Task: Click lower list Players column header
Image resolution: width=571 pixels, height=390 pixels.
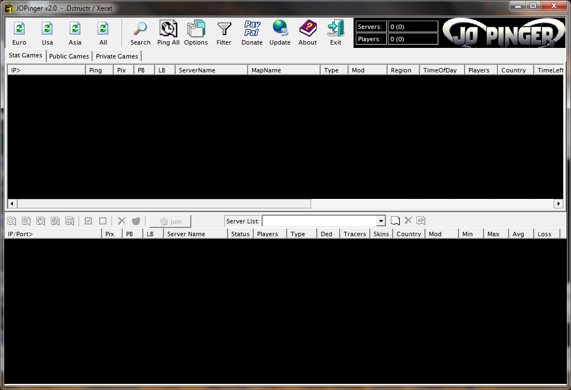Action: (x=270, y=234)
